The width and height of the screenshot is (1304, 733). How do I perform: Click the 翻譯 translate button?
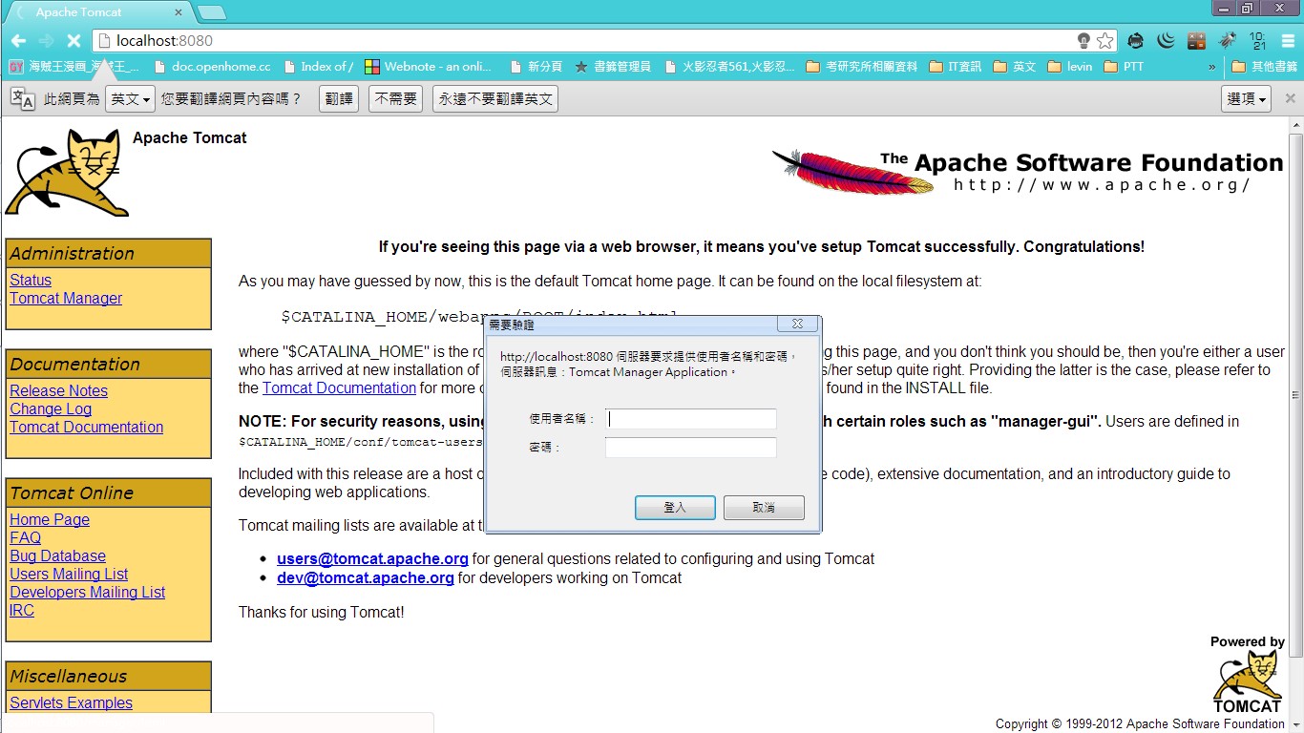click(x=338, y=98)
